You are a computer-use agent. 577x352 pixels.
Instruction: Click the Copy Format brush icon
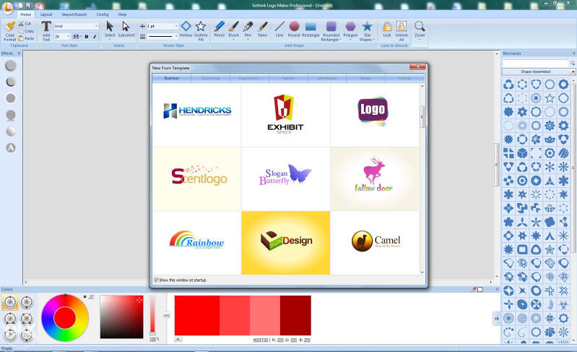pyautogui.click(x=10, y=26)
